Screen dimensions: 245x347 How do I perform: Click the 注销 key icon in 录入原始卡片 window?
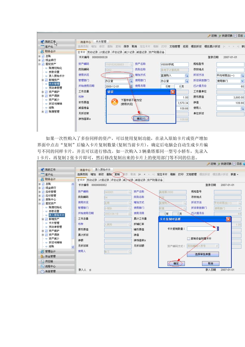[208, 164]
